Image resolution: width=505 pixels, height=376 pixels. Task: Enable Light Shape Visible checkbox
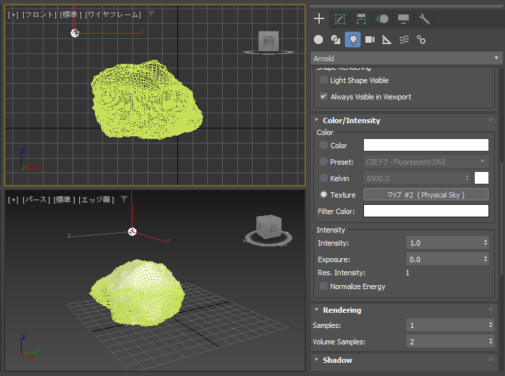coord(323,80)
